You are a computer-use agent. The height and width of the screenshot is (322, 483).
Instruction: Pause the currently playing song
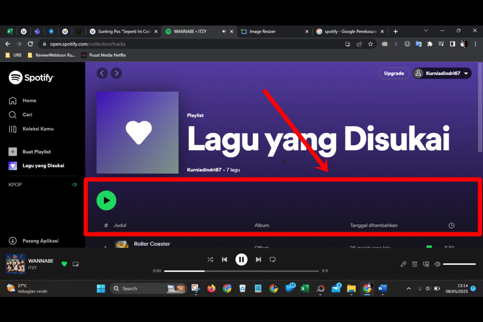click(x=241, y=259)
